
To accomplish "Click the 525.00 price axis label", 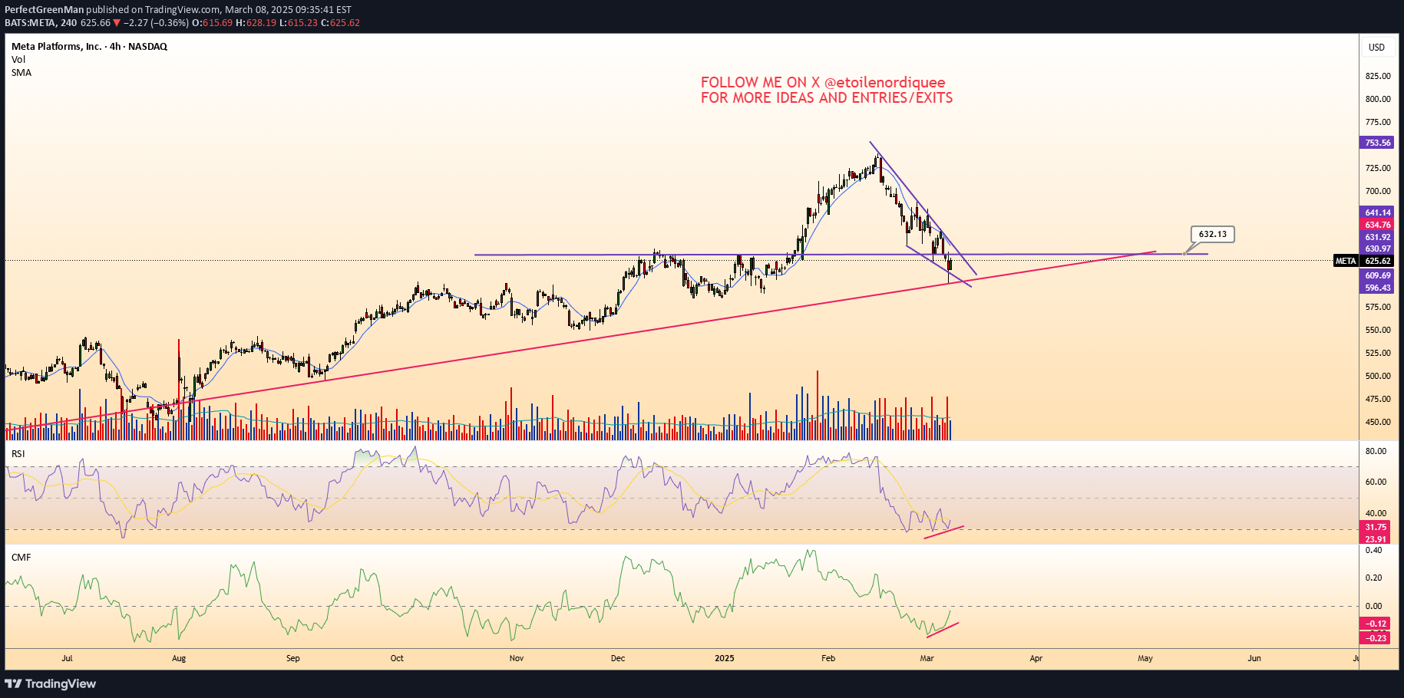I will pyautogui.click(x=1378, y=353).
